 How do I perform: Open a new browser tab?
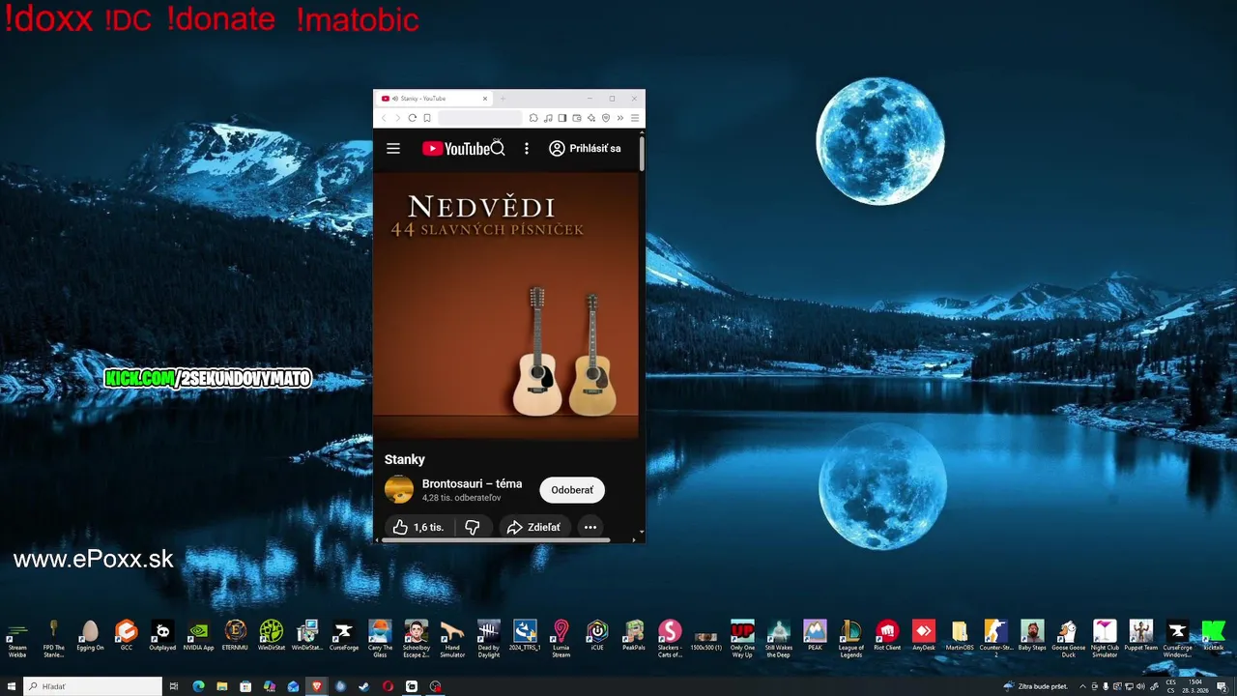click(503, 99)
